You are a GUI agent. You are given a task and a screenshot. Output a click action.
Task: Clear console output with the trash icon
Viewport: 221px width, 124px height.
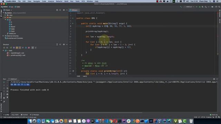(x=7, y=97)
